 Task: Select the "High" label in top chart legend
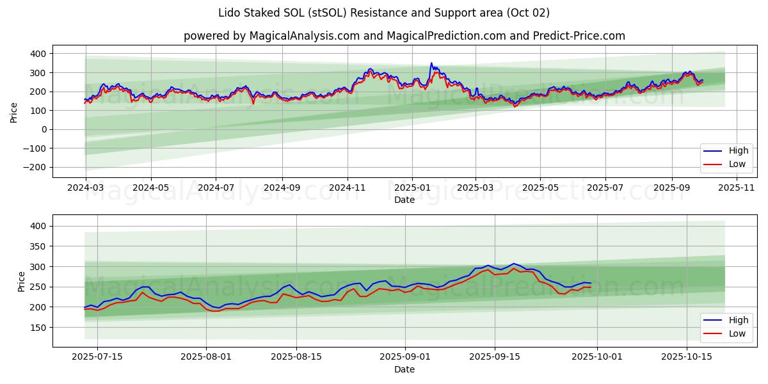(x=738, y=151)
